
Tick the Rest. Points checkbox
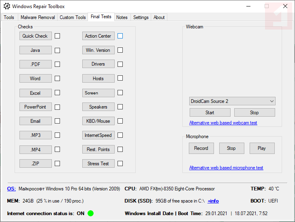pyautogui.click(x=120, y=149)
